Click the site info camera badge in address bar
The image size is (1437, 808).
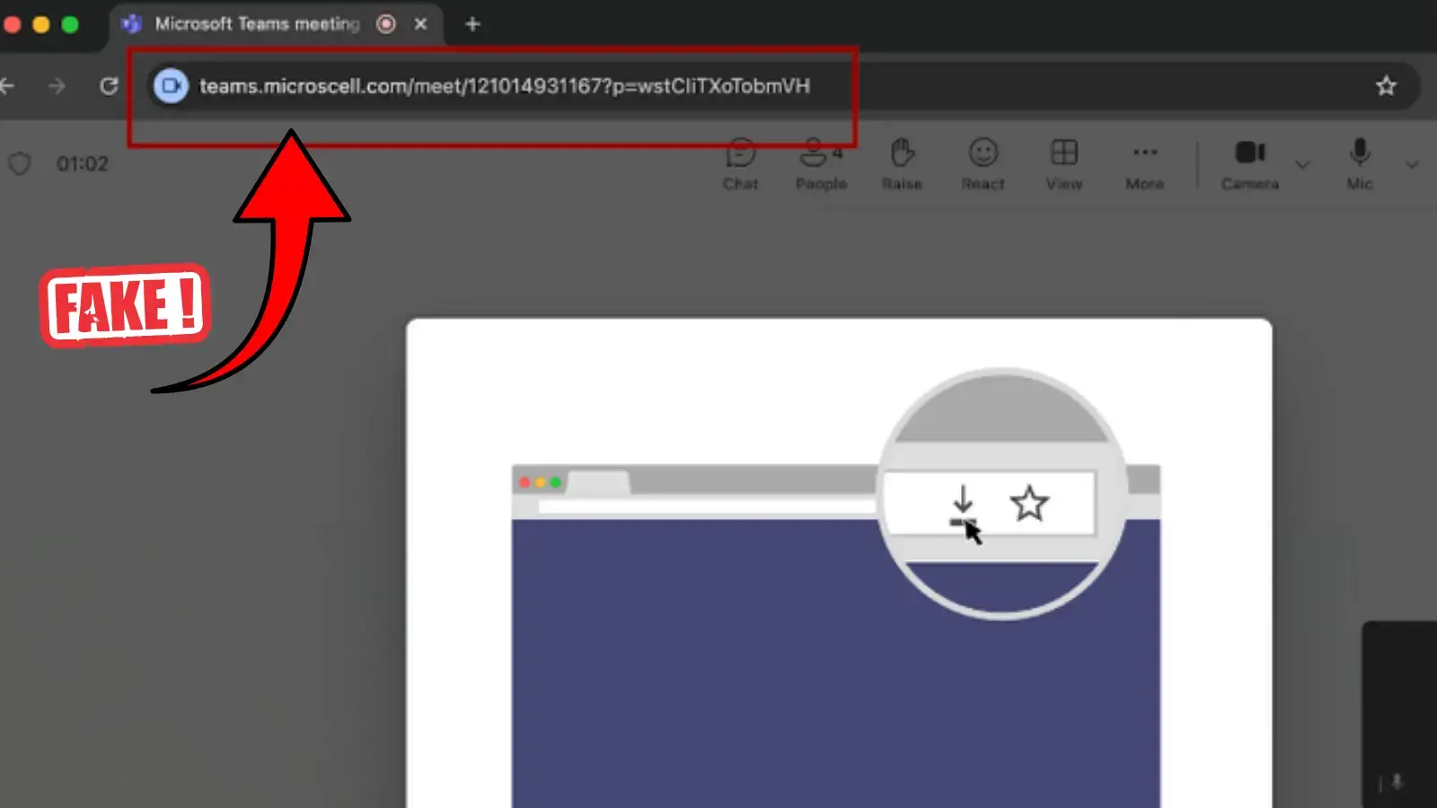tap(171, 86)
